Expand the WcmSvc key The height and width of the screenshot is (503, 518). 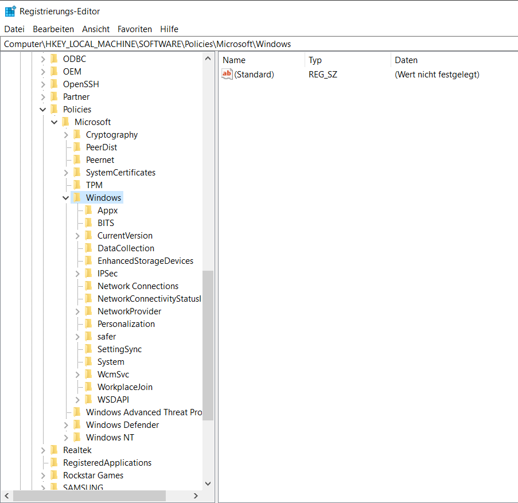pos(77,375)
